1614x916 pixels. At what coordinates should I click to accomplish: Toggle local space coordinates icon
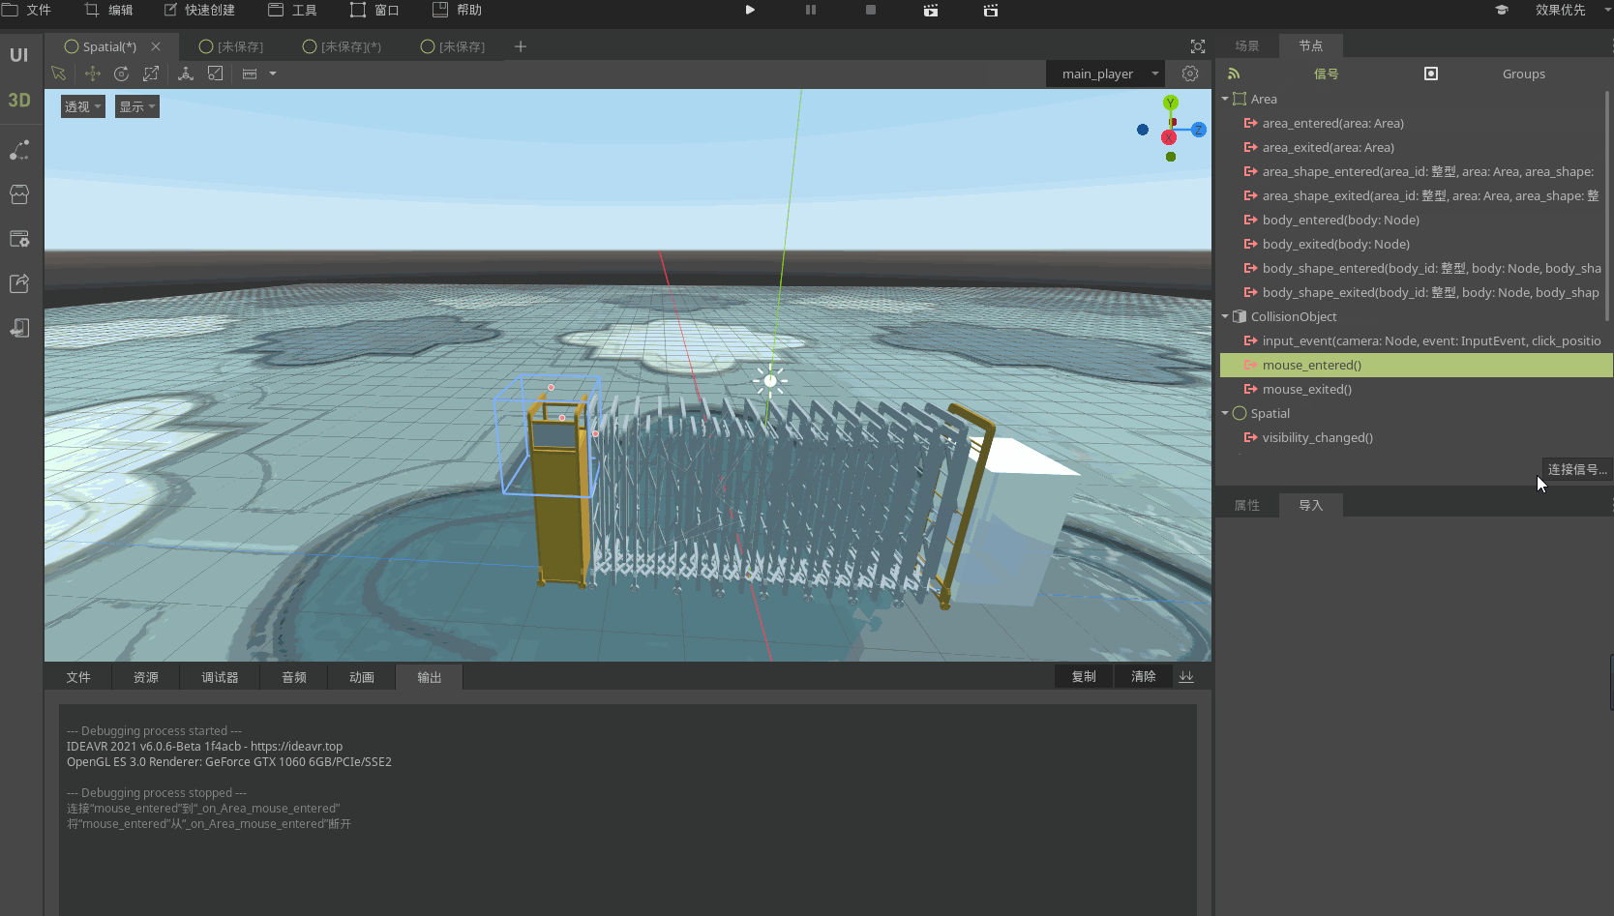click(186, 74)
